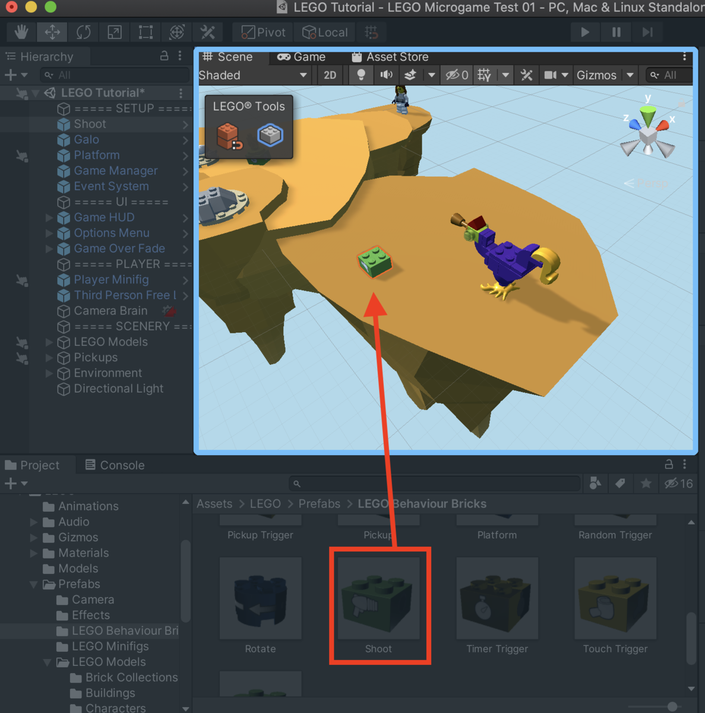Image resolution: width=705 pixels, height=713 pixels.
Task: Toggle scene audio speaker icon
Action: click(x=386, y=75)
